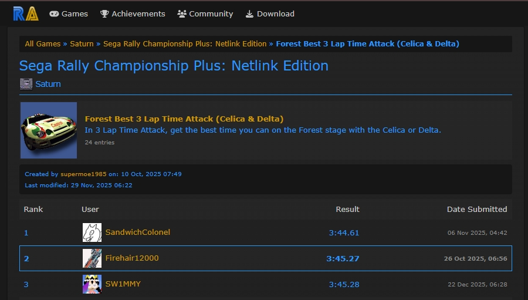
Task: Open SandwichColonel's user profile
Action: (138, 232)
